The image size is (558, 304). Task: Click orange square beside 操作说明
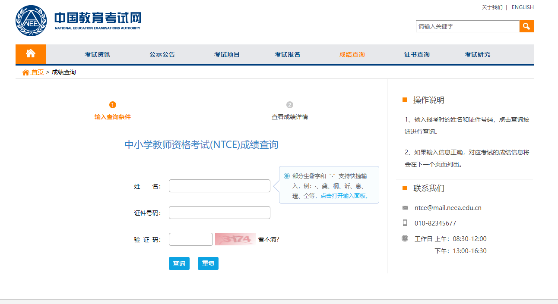tap(405, 100)
